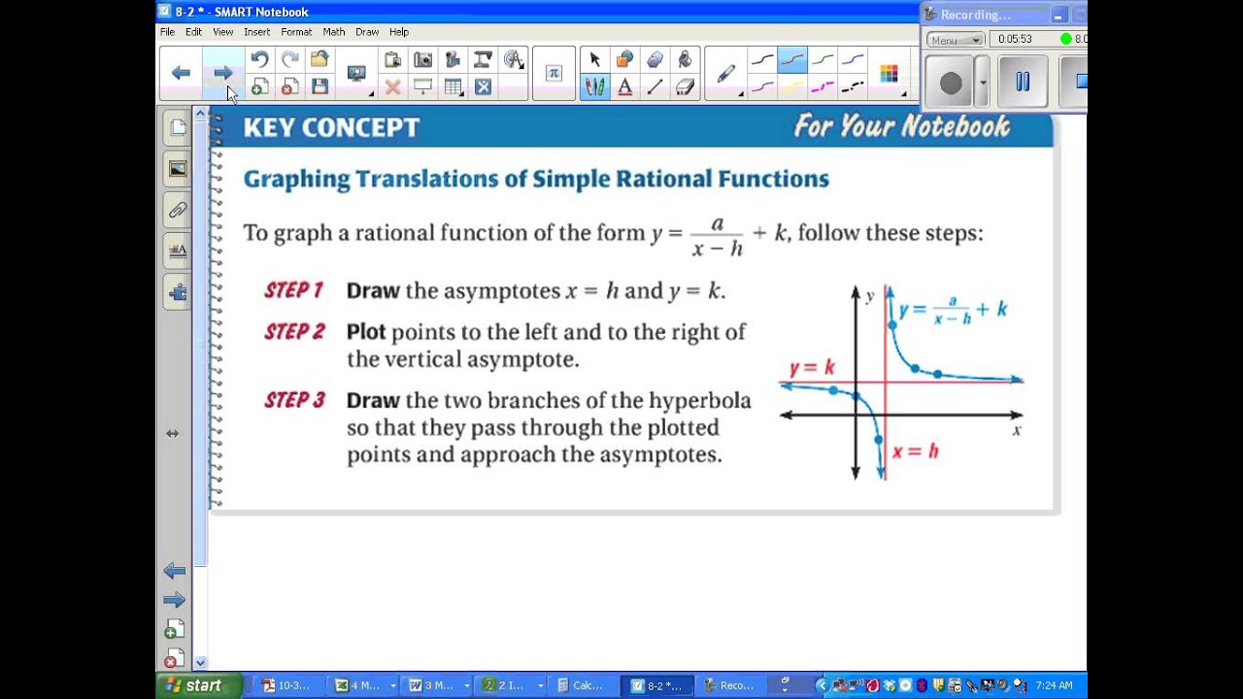Go to previous page from sidebar bottom
The width and height of the screenshot is (1243, 699).
pyautogui.click(x=175, y=571)
